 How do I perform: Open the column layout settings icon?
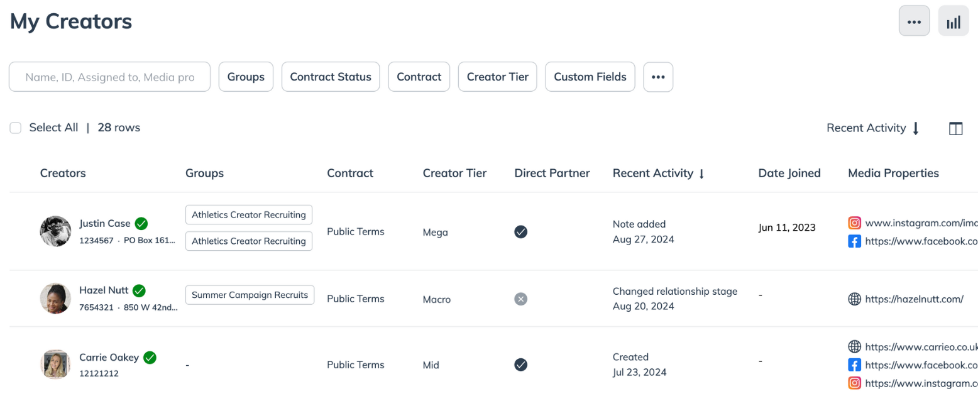click(955, 128)
